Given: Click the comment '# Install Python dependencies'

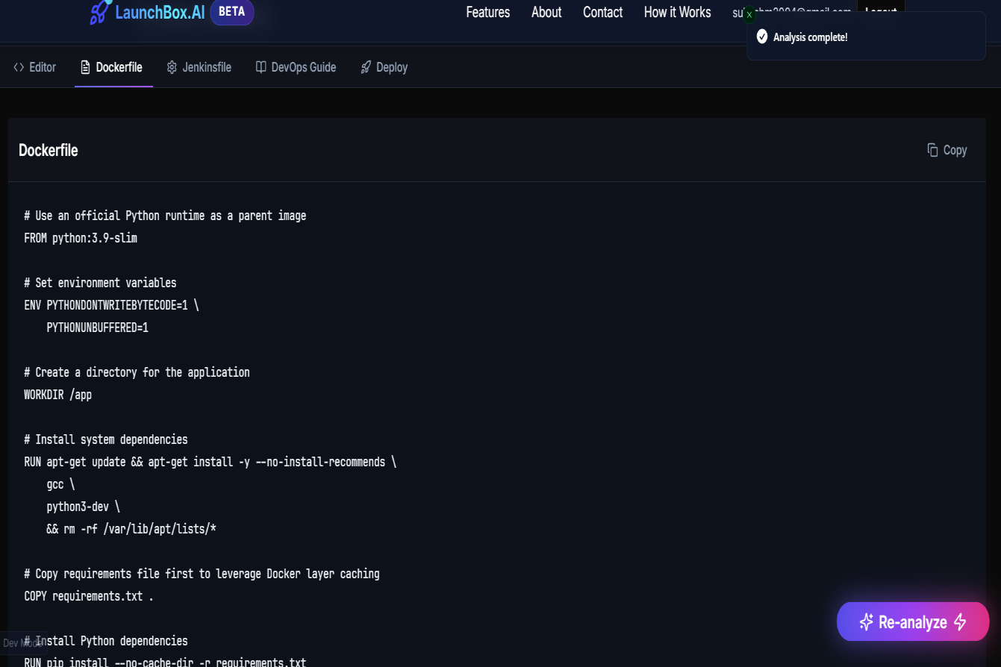Looking at the screenshot, I should coord(106,641).
